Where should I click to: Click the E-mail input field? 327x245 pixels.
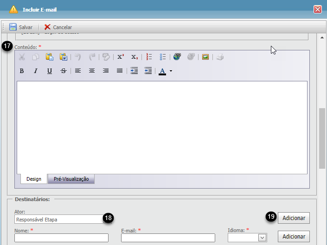(x=168, y=238)
